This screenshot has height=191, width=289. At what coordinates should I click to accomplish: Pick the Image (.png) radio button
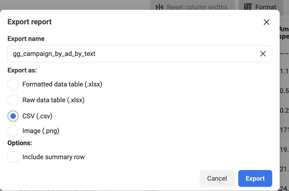tap(13, 131)
